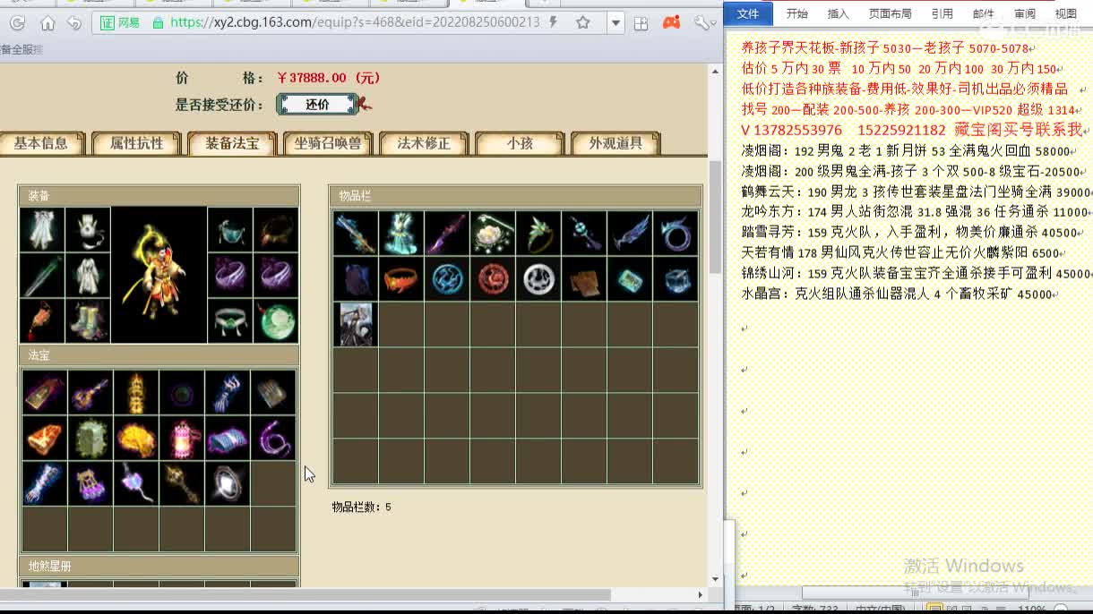Click the red round disc inventory item

tap(492, 278)
